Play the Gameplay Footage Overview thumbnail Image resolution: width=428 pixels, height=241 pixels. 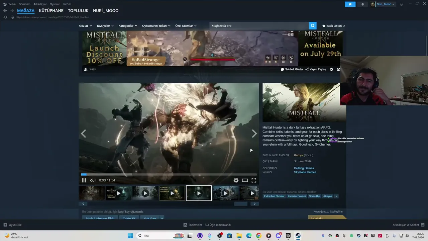click(172, 193)
